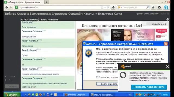
Task: Click the magnifier in the Mail.Ru search box
Action: point(148,8)
